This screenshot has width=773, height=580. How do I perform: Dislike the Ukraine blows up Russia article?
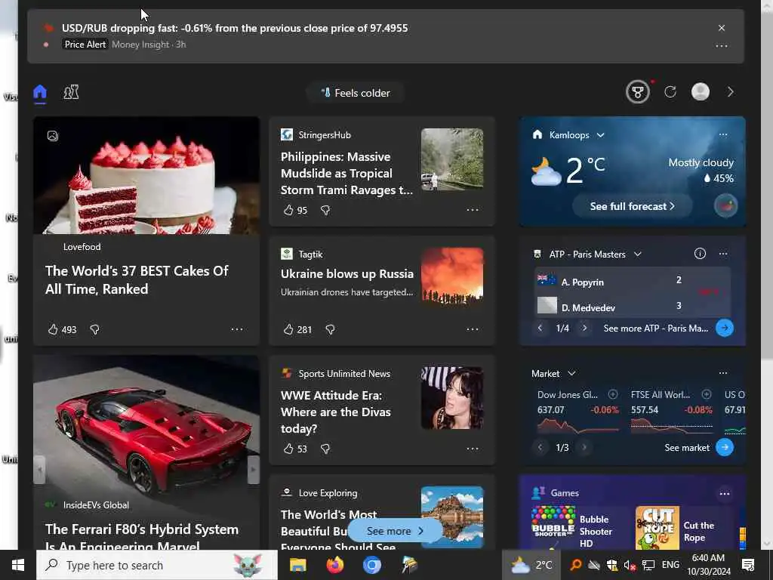[331, 329]
